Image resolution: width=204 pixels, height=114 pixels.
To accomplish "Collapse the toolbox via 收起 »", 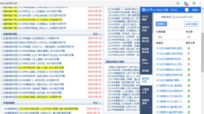I will tap(195, 10).
